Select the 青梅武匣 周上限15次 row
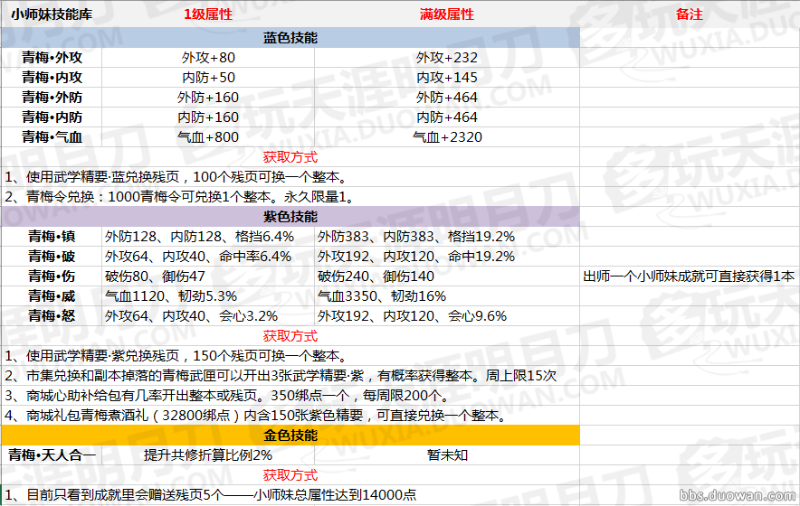Screen dimensions: 800x506 [290, 376]
